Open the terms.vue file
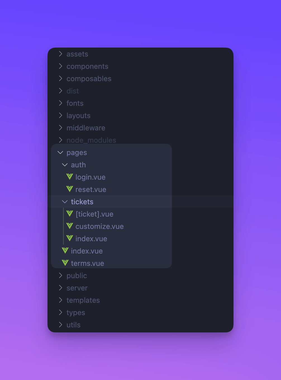Viewport: 281px width, 380px height. (x=87, y=263)
